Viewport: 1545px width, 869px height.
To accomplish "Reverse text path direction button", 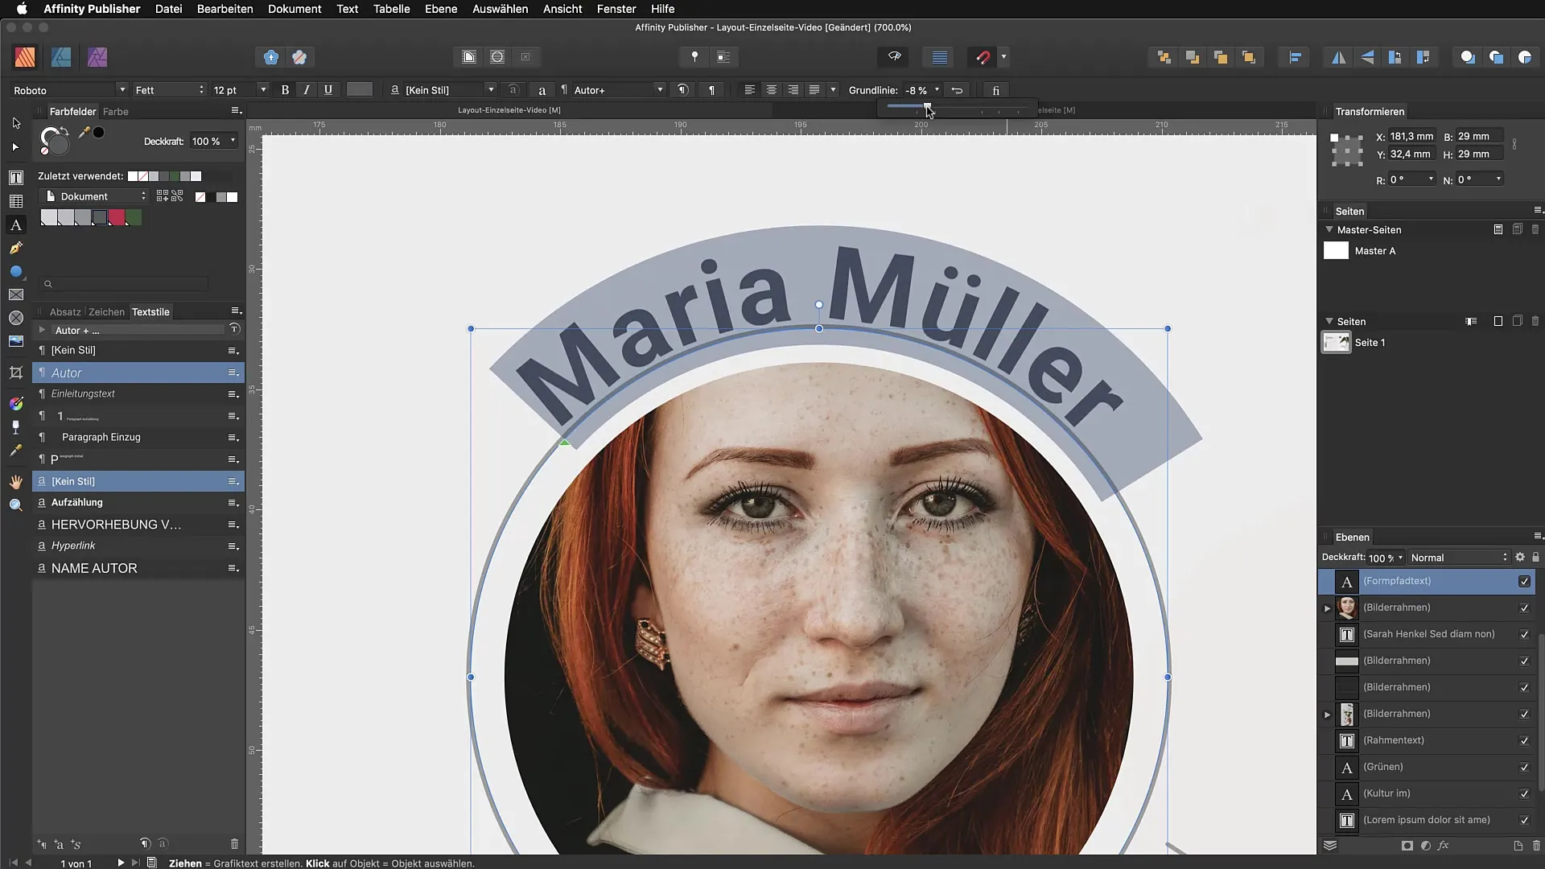I will point(957,90).
